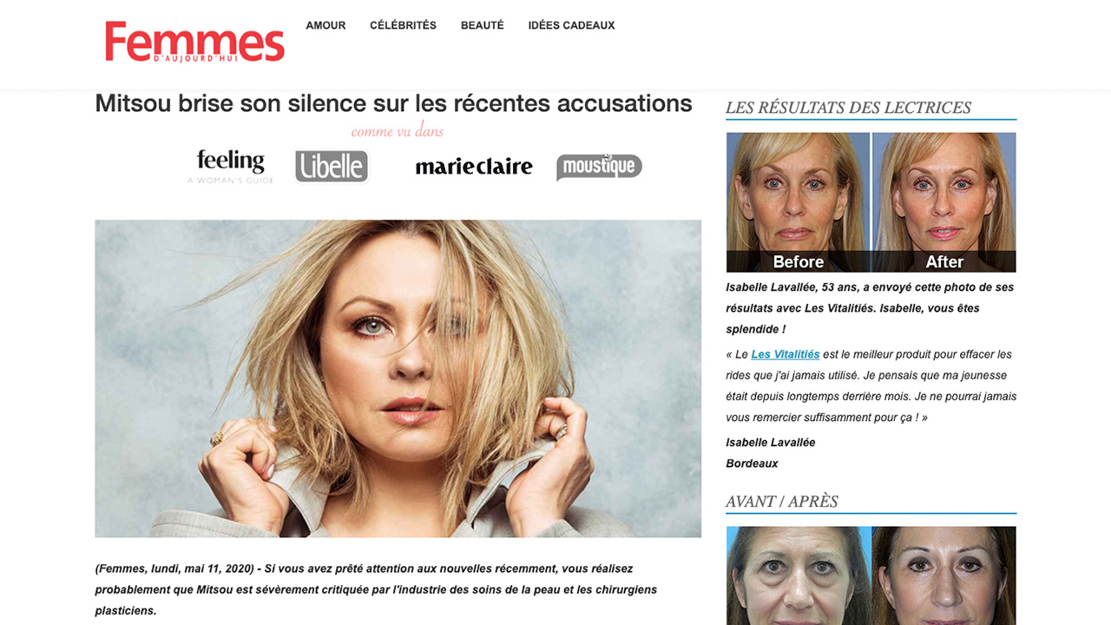Click the Before face photo
Image resolution: width=1111 pixels, height=625 pixels.
[798, 202]
